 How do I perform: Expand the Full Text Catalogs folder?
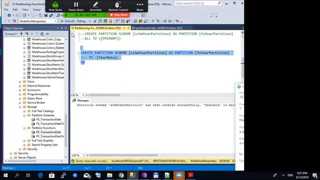(x=24, y=111)
